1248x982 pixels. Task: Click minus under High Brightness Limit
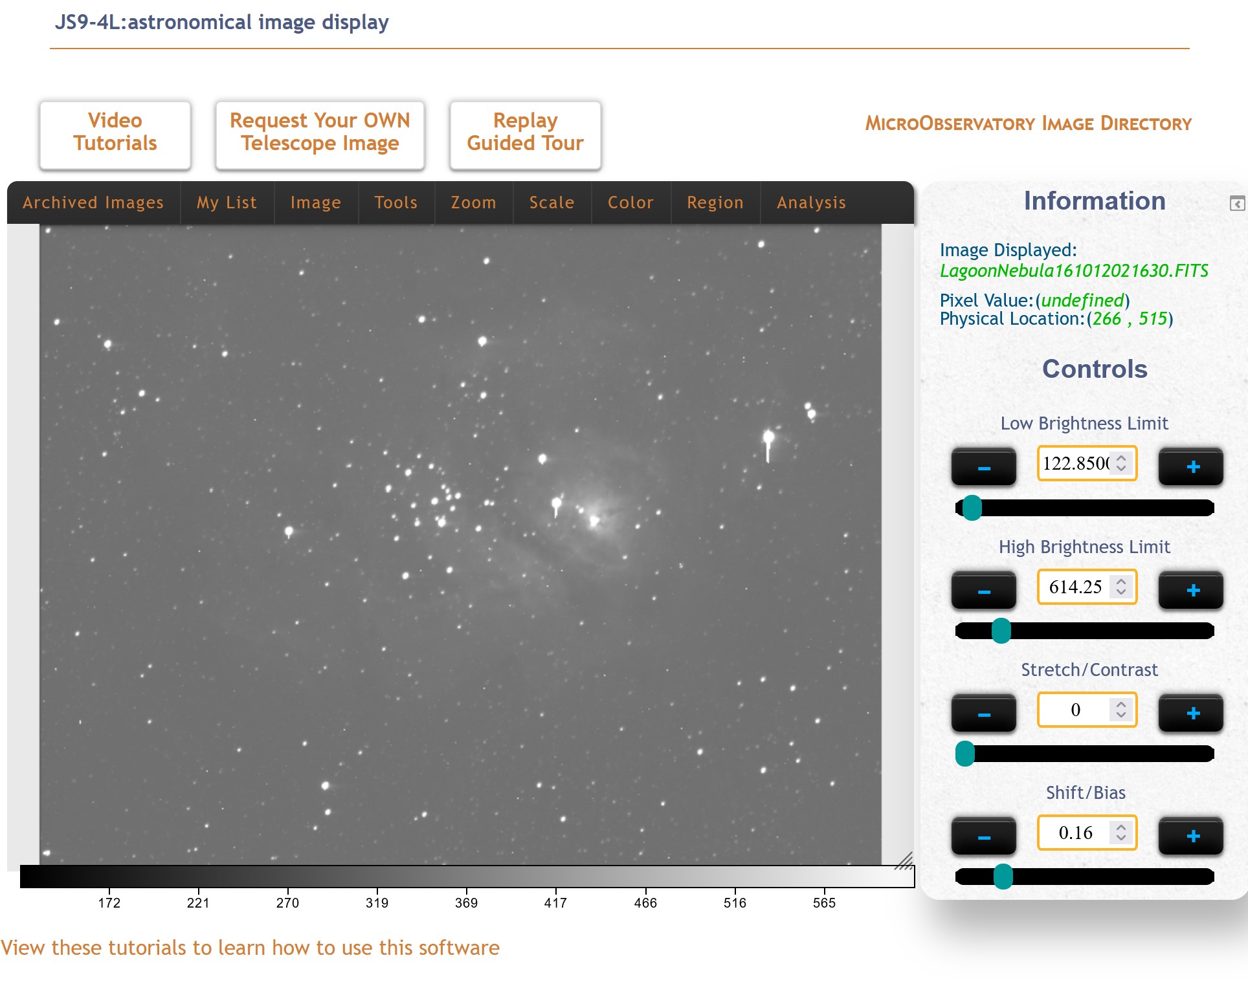click(983, 589)
